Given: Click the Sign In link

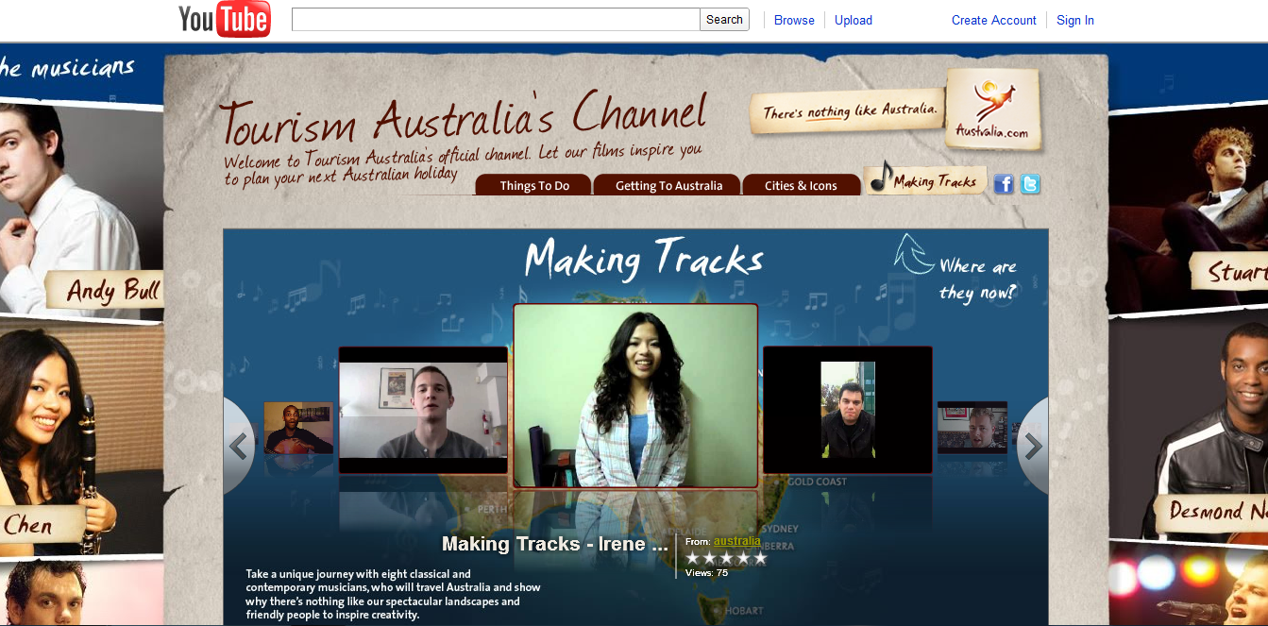Looking at the screenshot, I should 1075,20.
